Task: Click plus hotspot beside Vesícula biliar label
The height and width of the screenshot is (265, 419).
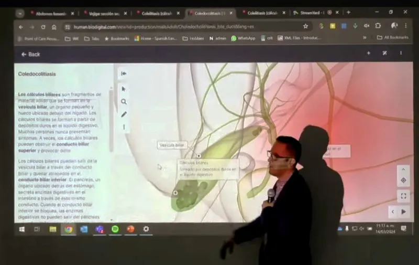Action: click(199, 156)
